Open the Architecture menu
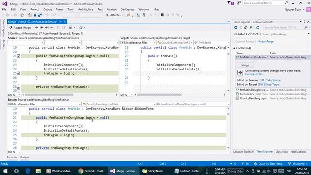The height and width of the screenshot is (175, 311). (86, 9)
